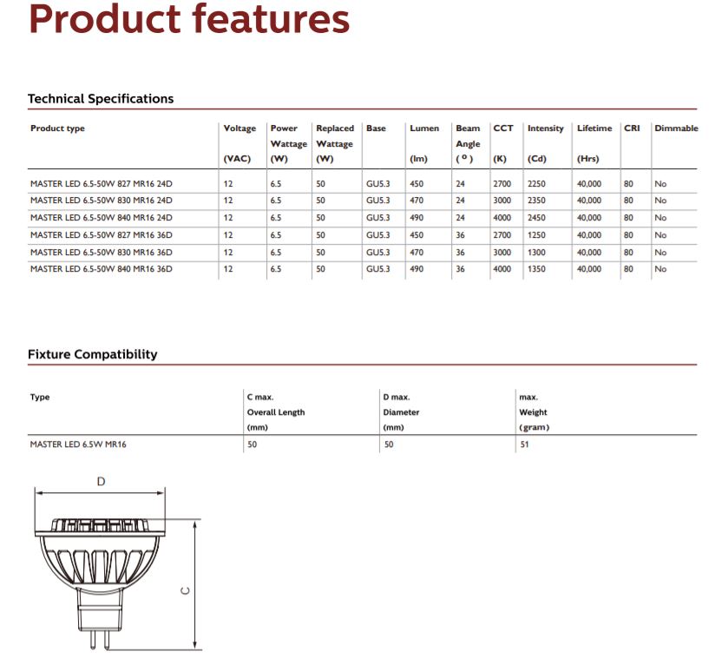Click the 'Beam' angle column header
Viewport: 715px width, 658px height.
468,128
